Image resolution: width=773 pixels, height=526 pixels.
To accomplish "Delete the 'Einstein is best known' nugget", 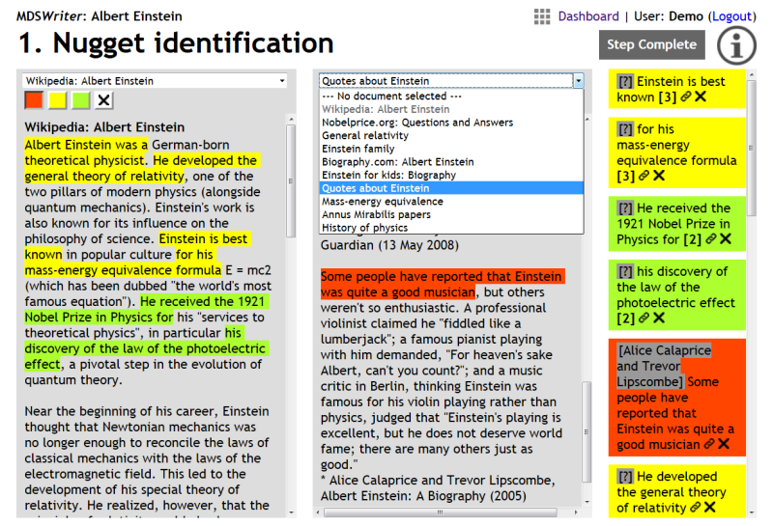I will 700,97.
